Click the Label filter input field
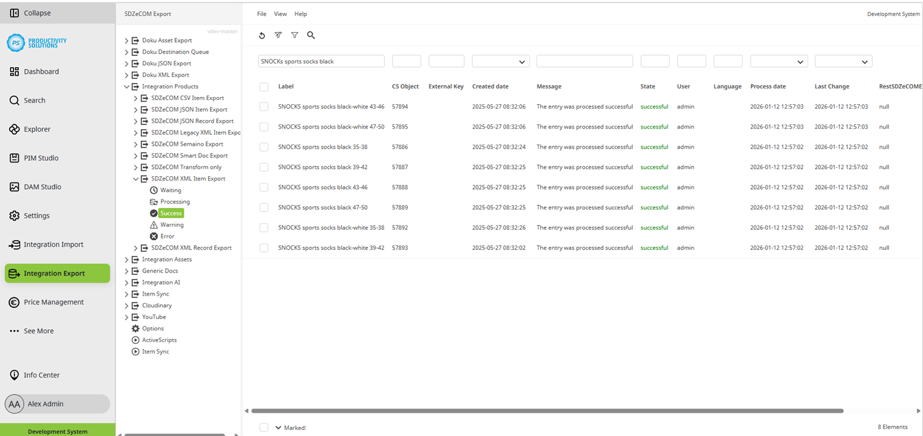 [321, 62]
